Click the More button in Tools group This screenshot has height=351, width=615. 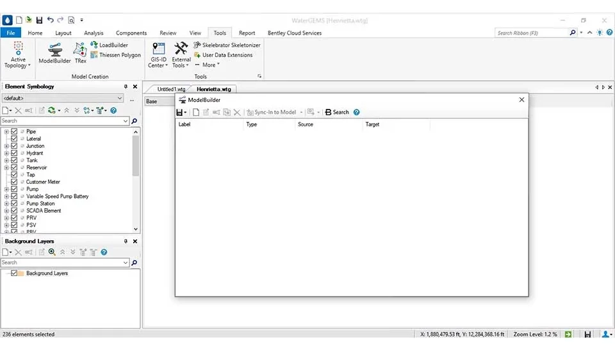[207, 65]
